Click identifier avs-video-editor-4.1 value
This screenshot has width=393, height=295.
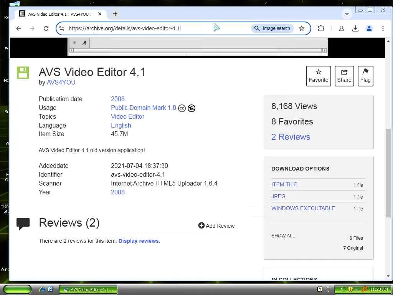[x=138, y=175]
